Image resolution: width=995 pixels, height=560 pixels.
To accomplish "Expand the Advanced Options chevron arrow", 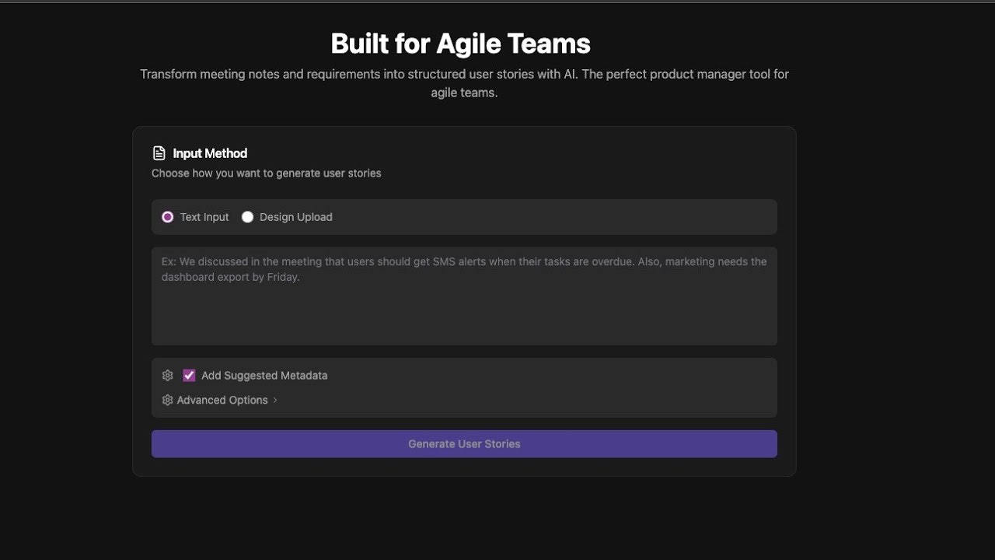I will click(x=275, y=400).
